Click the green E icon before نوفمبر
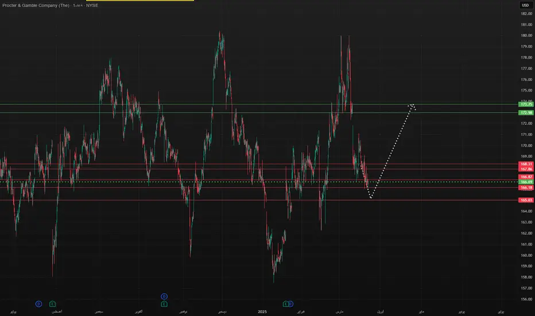The width and height of the screenshot is (535, 316). (x=164, y=304)
